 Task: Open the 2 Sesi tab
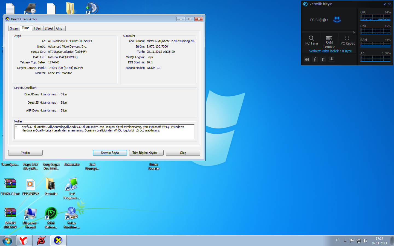click(49, 28)
